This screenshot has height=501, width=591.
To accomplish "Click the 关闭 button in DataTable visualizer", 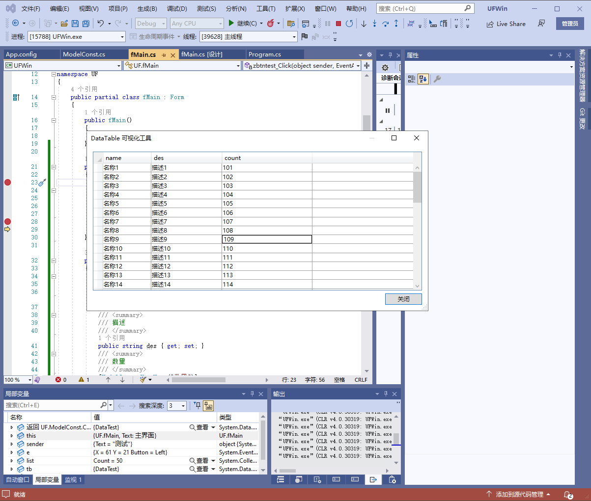I will 403,299.
